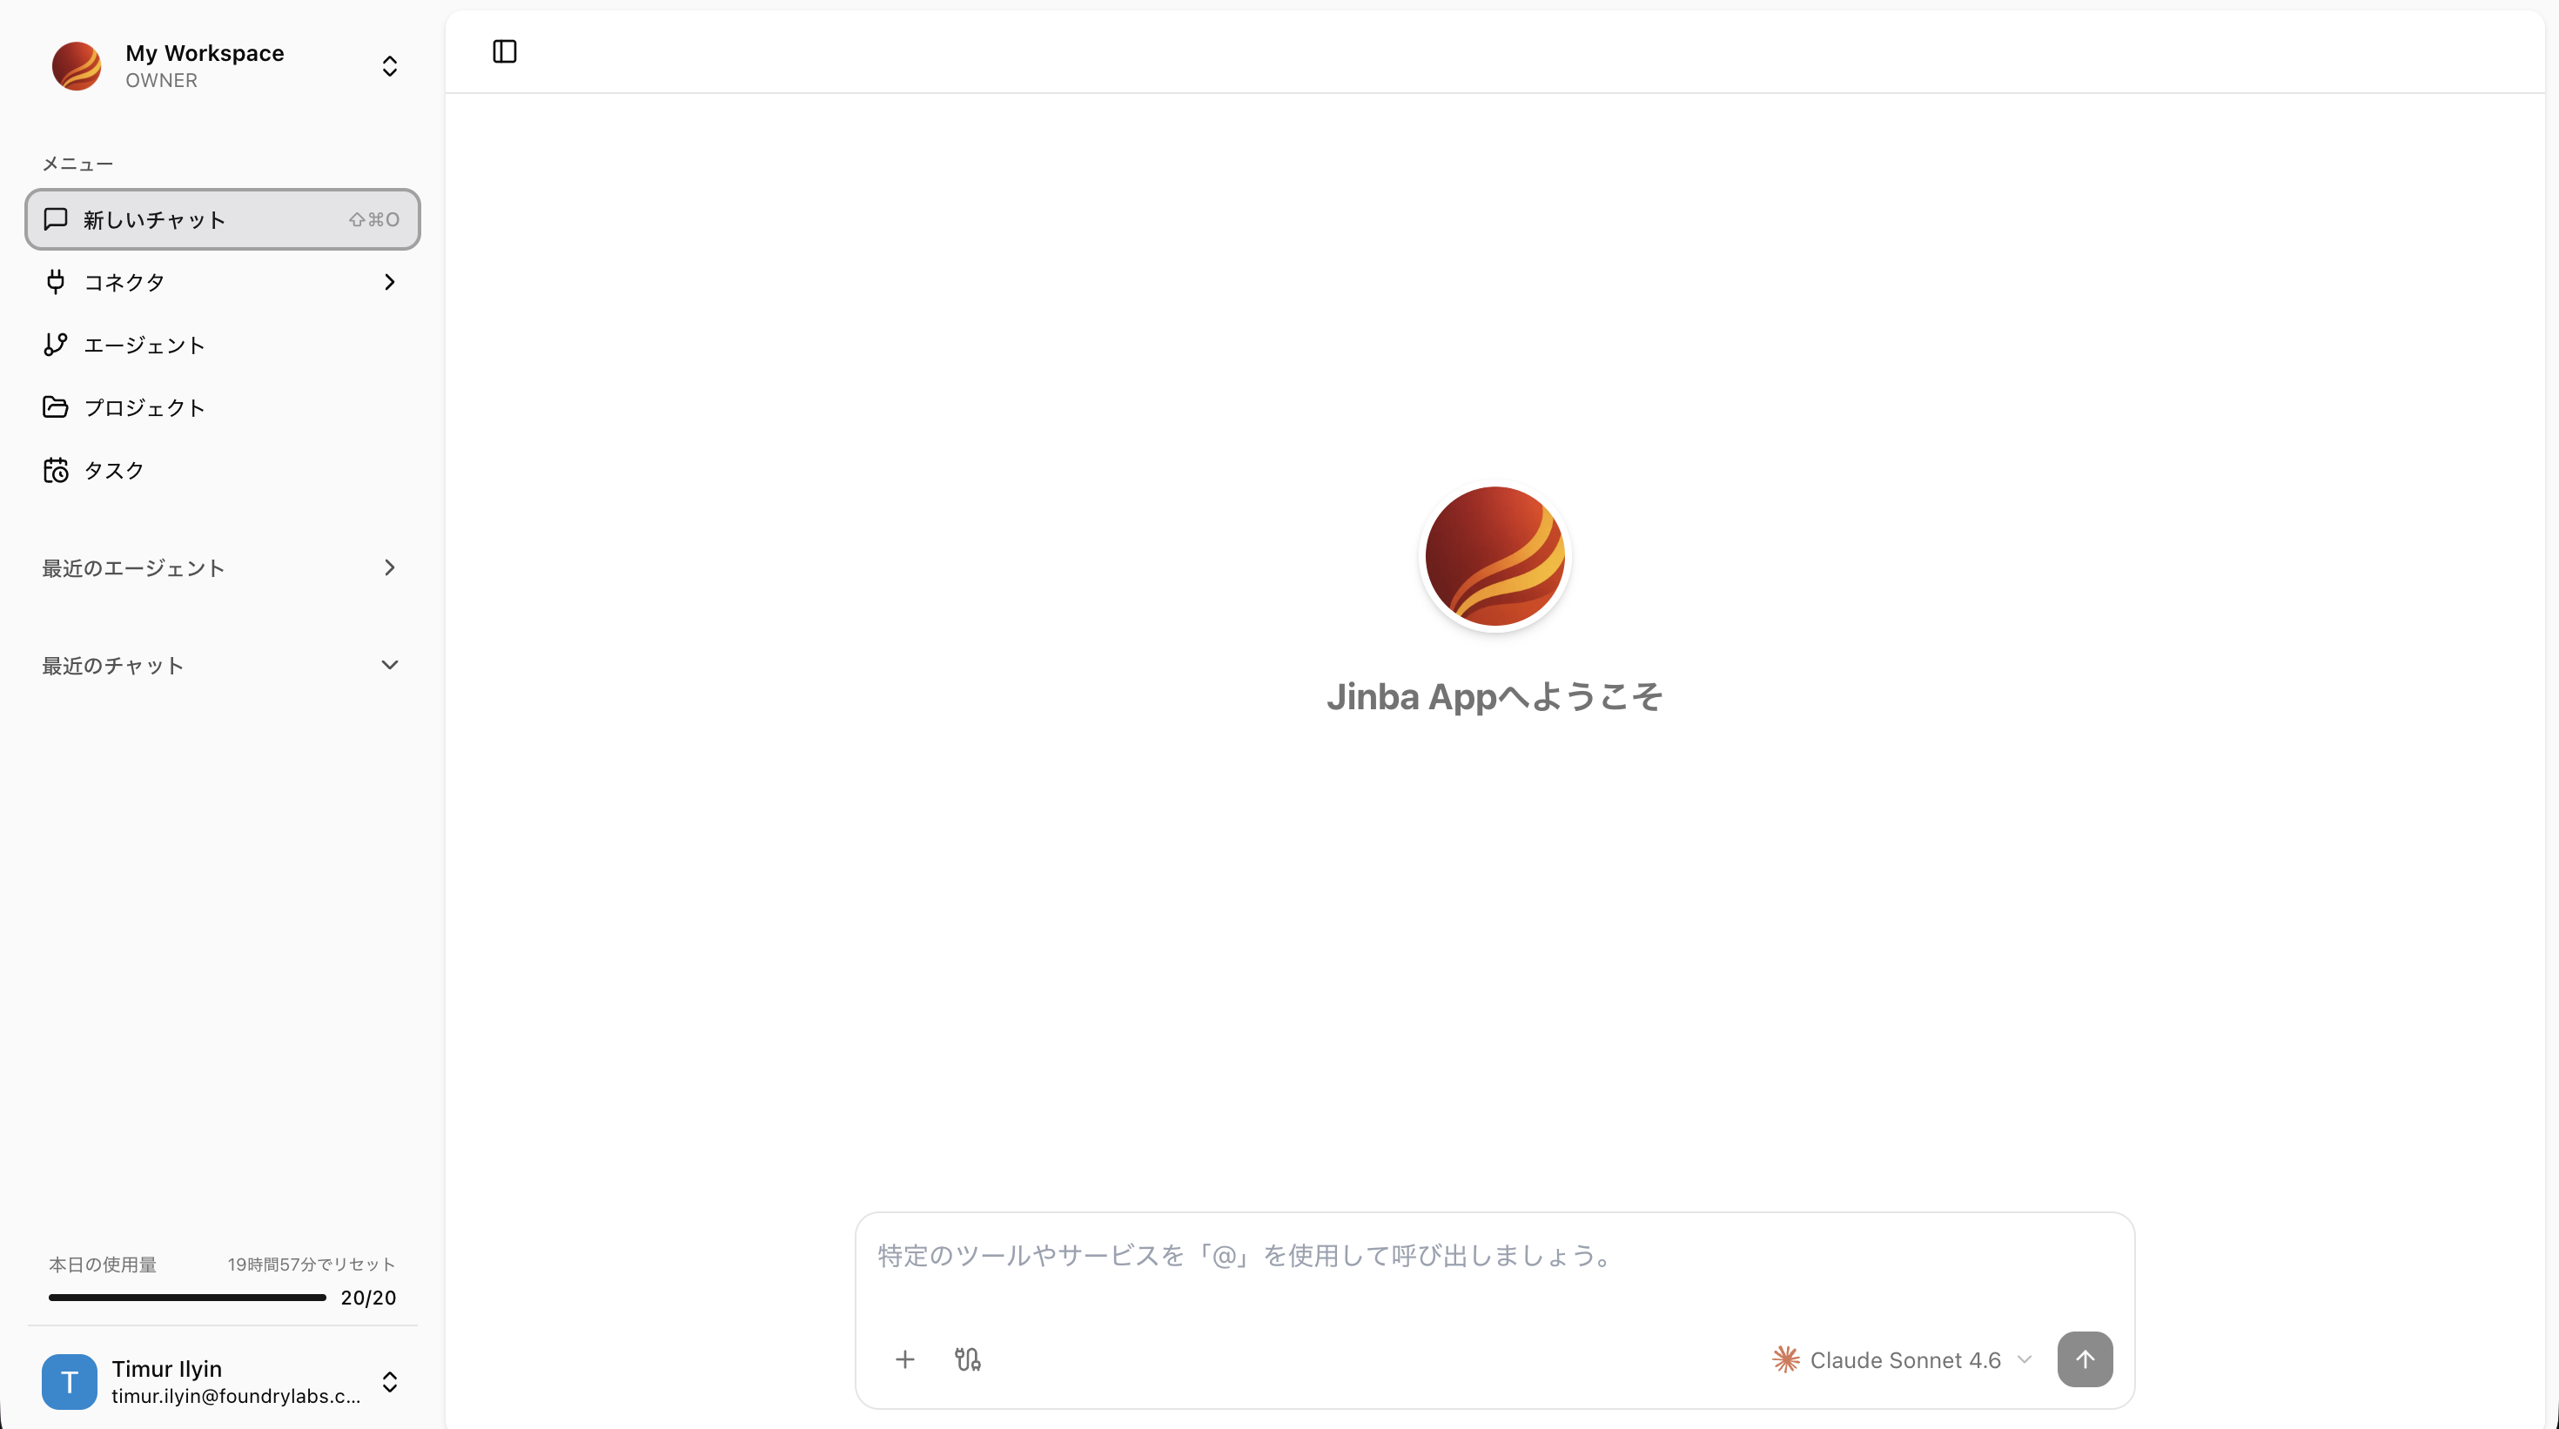This screenshot has height=1429, width=2559.
Task: Open the Claude Sonnet 4.6 model dropdown
Action: coord(1903,1359)
